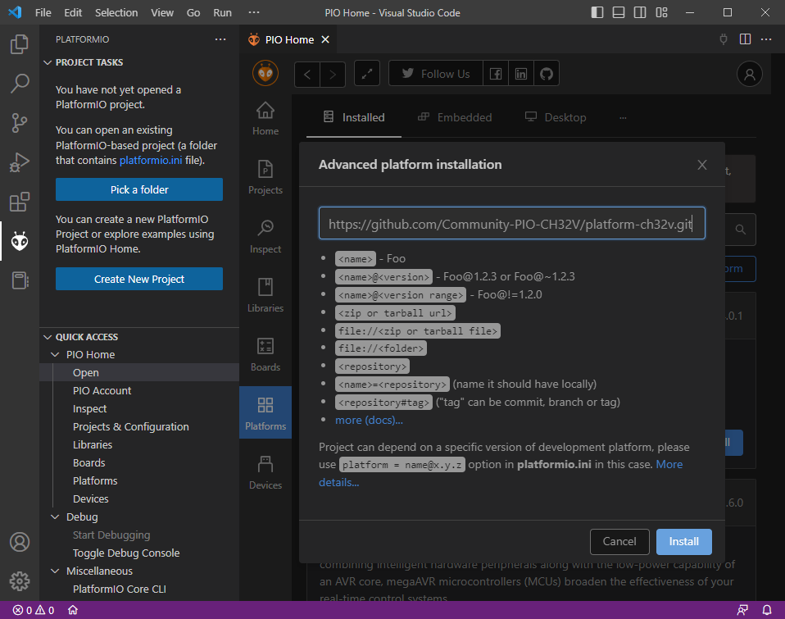This screenshot has height=619, width=785.
Task: Click Install in the platform dialog
Action: click(x=684, y=542)
